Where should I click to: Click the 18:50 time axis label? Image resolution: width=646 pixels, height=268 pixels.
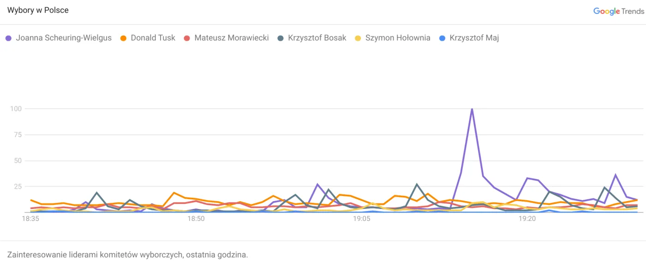(x=196, y=219)
